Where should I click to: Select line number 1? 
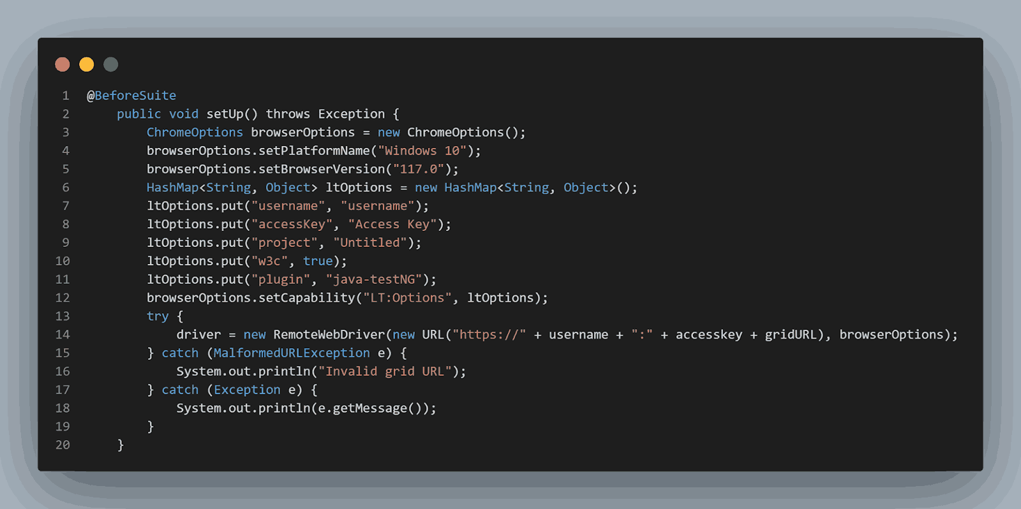66,96
